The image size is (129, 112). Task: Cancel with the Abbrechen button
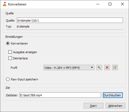coord(115,106)
